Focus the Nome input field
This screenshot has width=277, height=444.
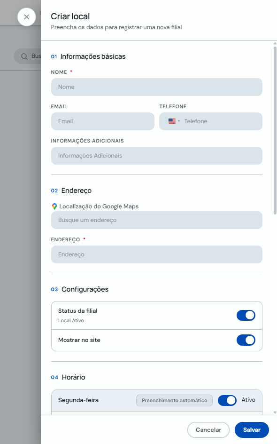157,87
